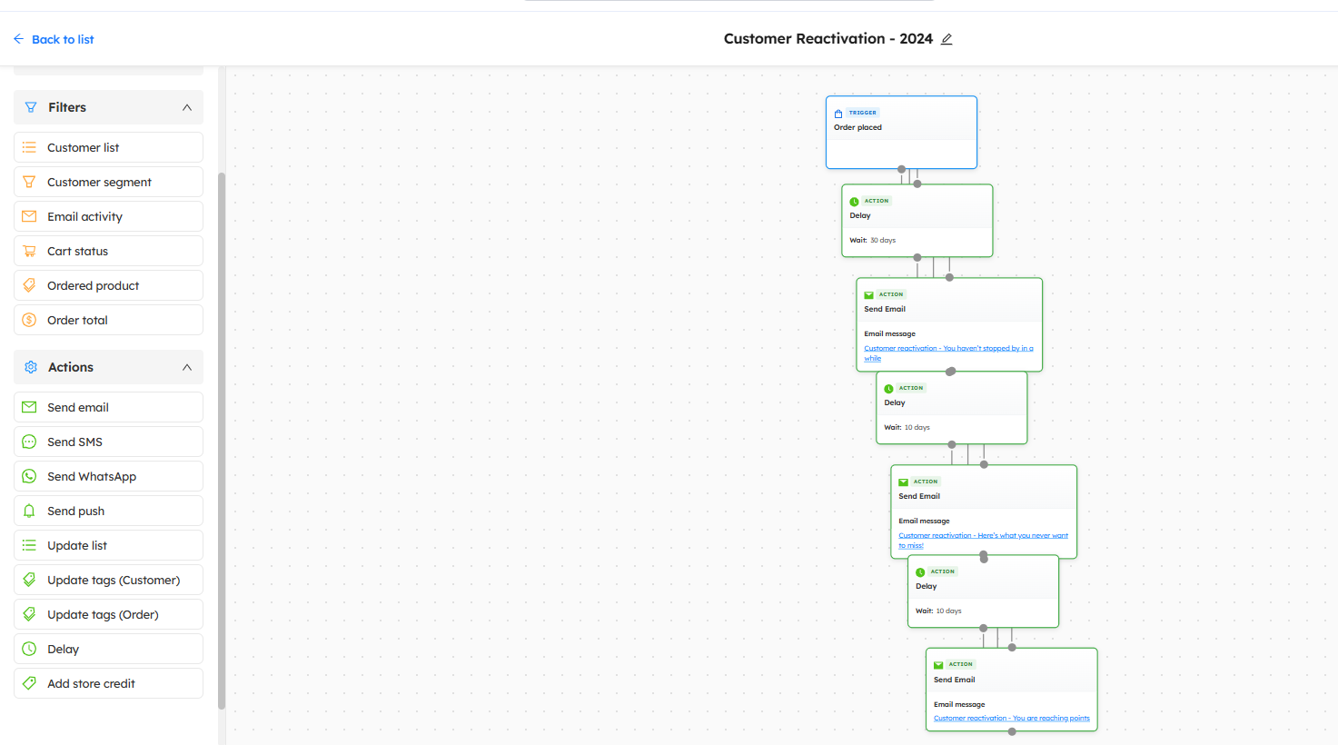Click the pencil icon to edit workflow title
This screenshot has width=1338, height=745.
point(947,39)
